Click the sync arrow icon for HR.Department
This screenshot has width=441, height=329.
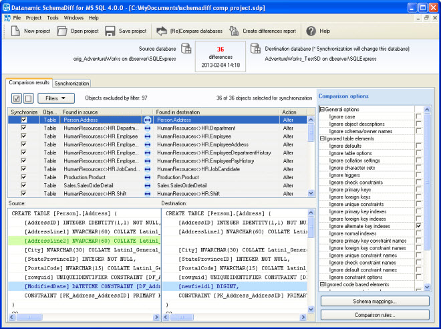coord(148,128)
